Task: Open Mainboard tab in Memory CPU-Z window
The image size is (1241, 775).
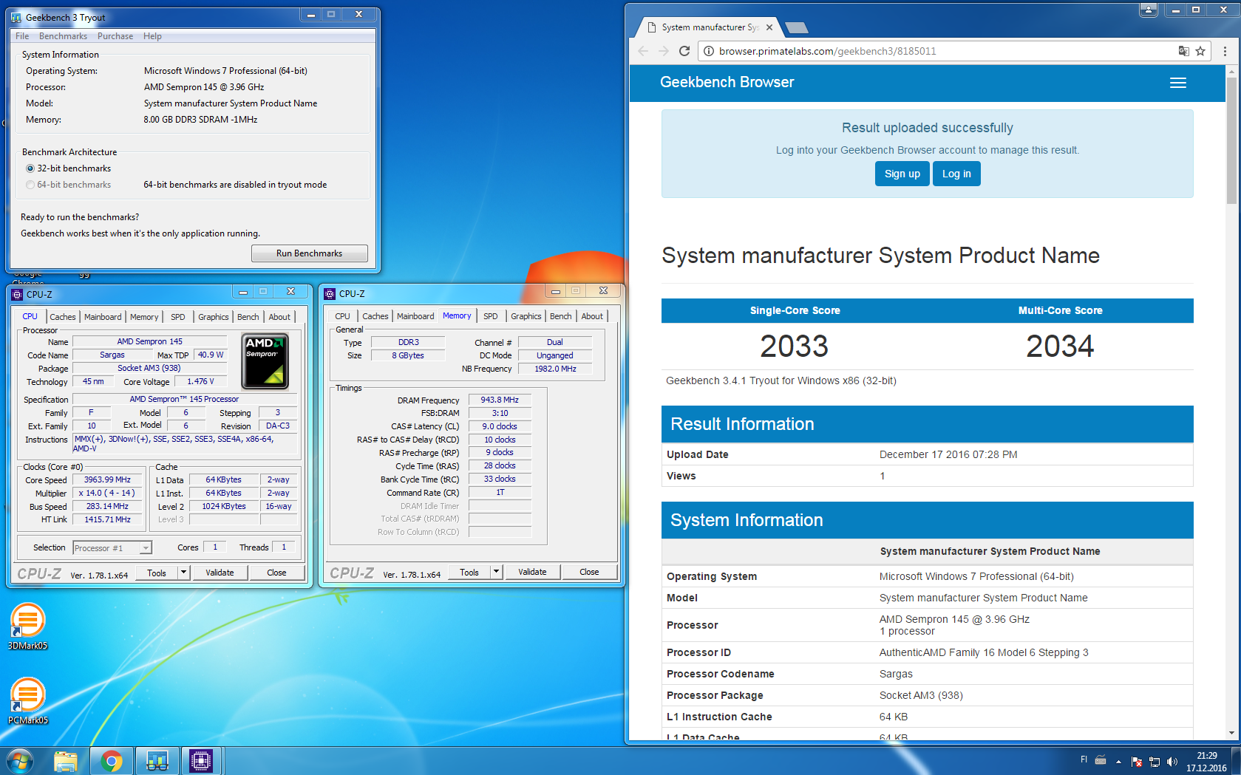Action: [415, 316]
